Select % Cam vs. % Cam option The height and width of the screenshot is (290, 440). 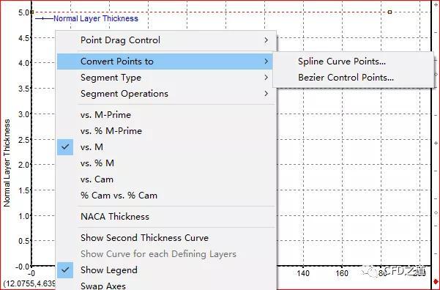(x=165, y=196)
